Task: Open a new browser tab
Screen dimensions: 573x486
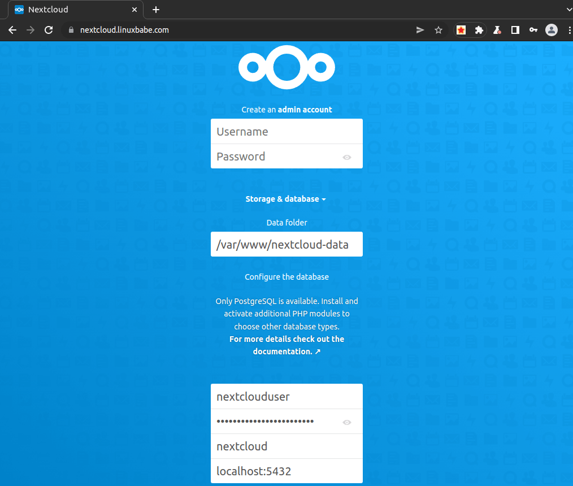Action: click(156, 10)
